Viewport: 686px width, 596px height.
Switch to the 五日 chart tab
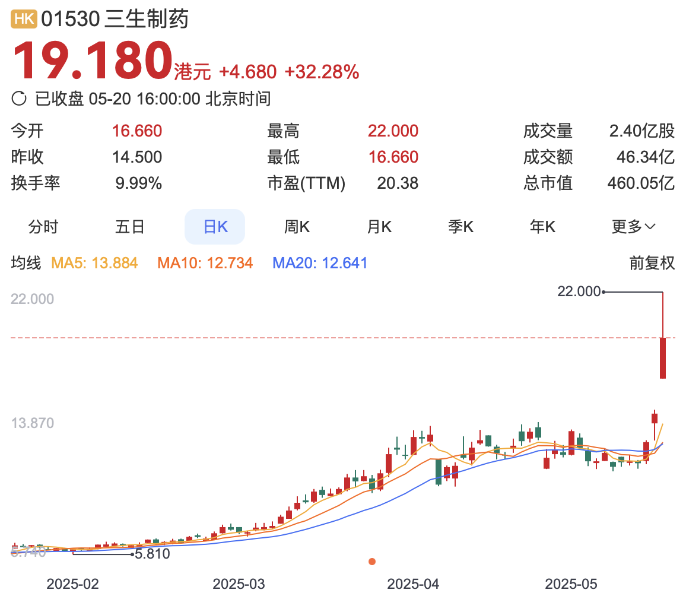coord(129,227)
